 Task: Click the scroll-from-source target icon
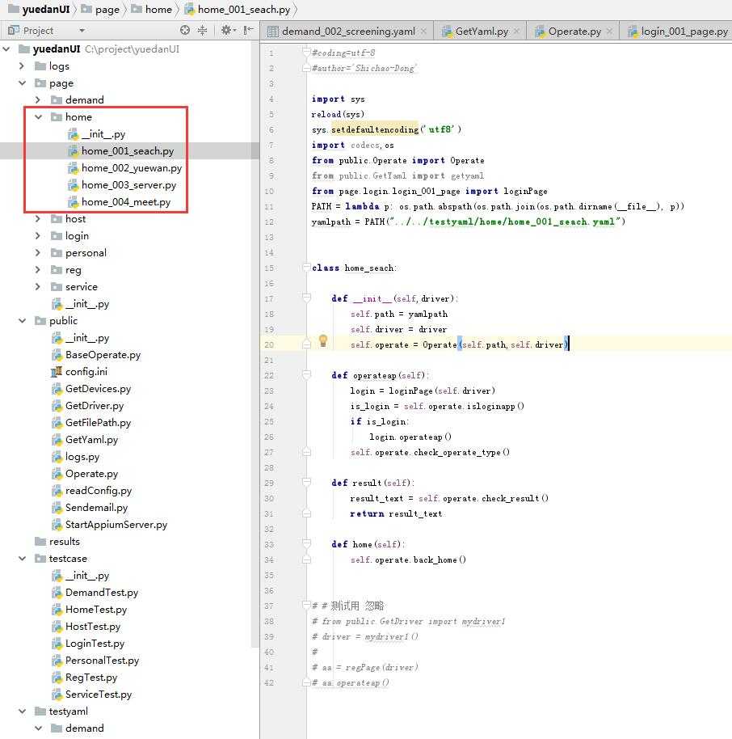[185, 31]
